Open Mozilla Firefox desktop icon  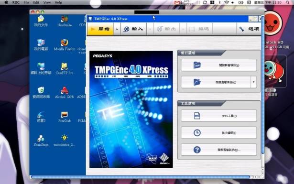(x=65, y=45)
